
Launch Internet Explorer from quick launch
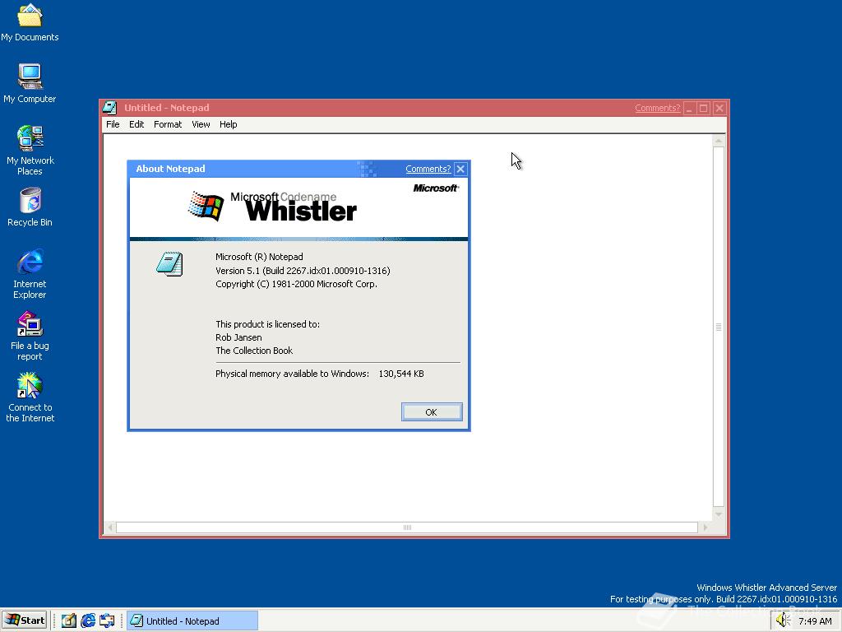point(88,620)
